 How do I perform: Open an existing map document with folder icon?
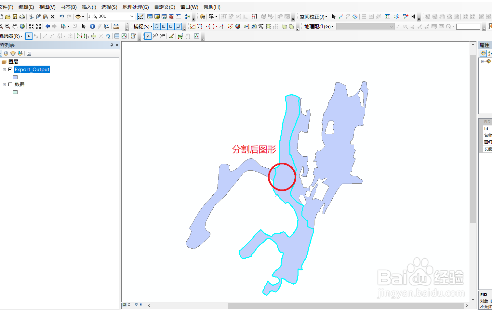pos(8,16)
